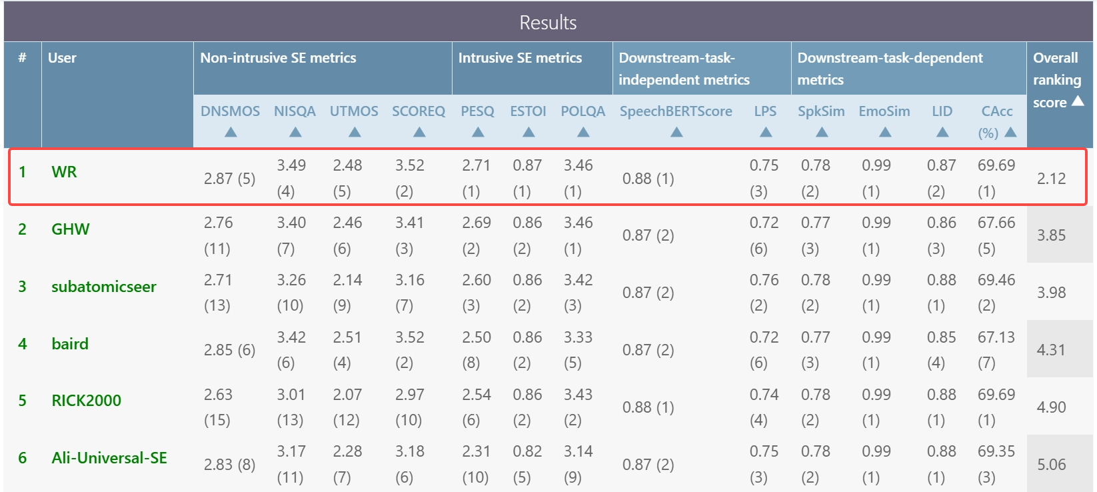Click the POLQA sort triangle
The height and width of the screenshot is (492, 1097).
[583, 132]
